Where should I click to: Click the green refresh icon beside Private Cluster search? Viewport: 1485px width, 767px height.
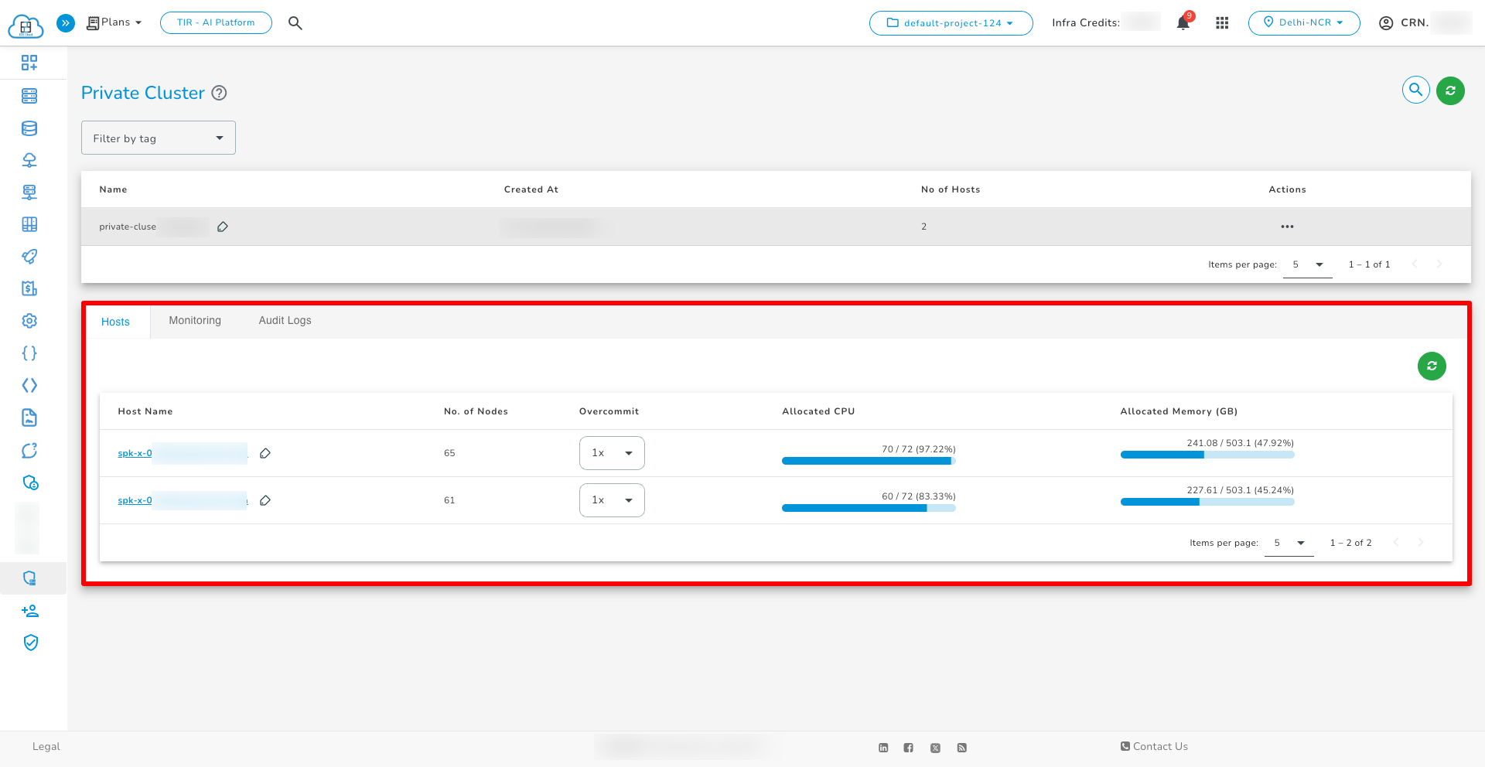pyautogui.click(x=1450, y=90)
